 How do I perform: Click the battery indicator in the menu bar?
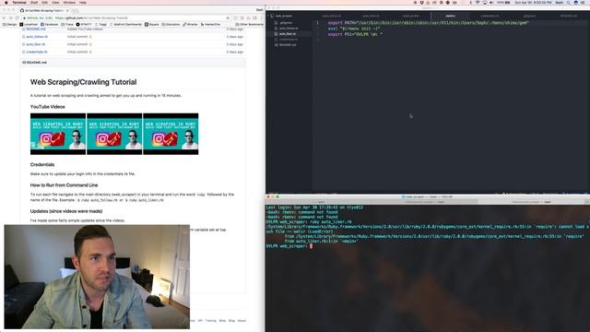coord(503,2)
